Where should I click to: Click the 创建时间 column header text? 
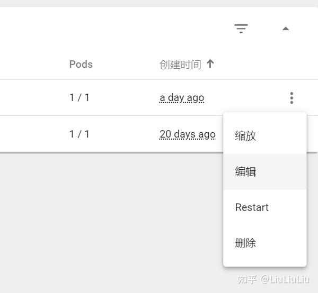(x=180, y=65)
